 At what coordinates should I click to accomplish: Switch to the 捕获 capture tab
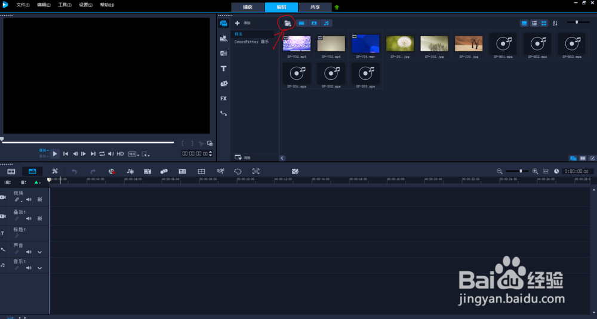[248, 7]
